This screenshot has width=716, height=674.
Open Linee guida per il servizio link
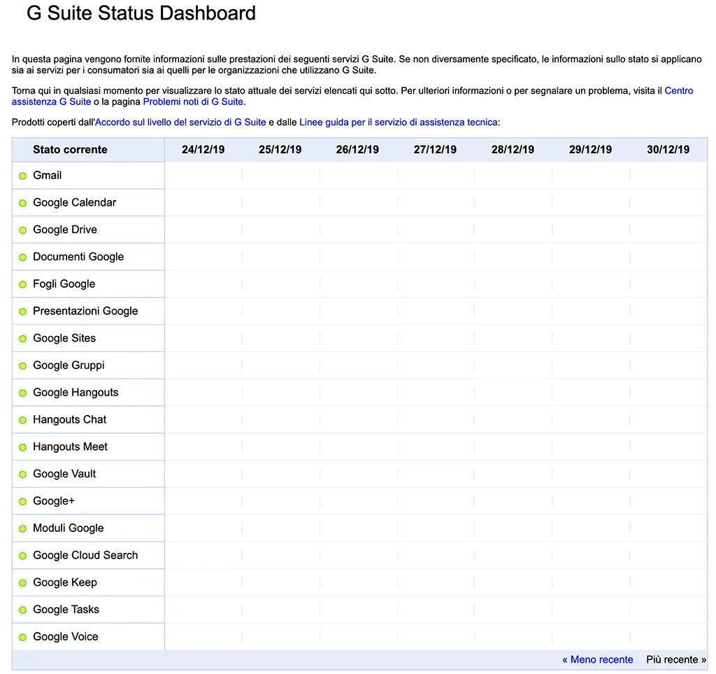(x=399, y=122)
